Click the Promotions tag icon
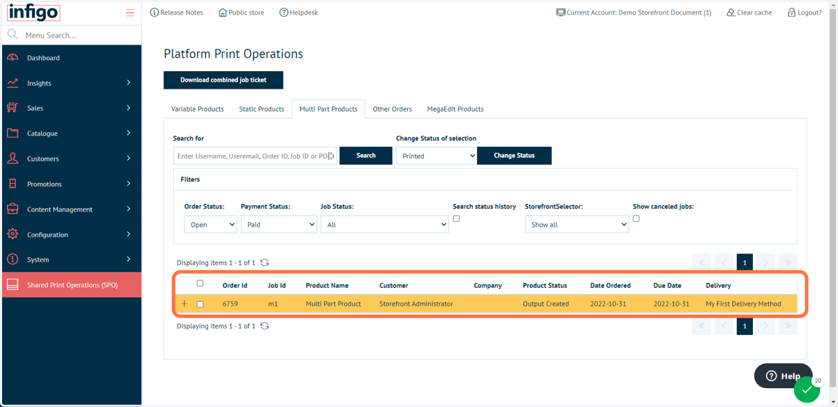 click(x=13, y=184)
